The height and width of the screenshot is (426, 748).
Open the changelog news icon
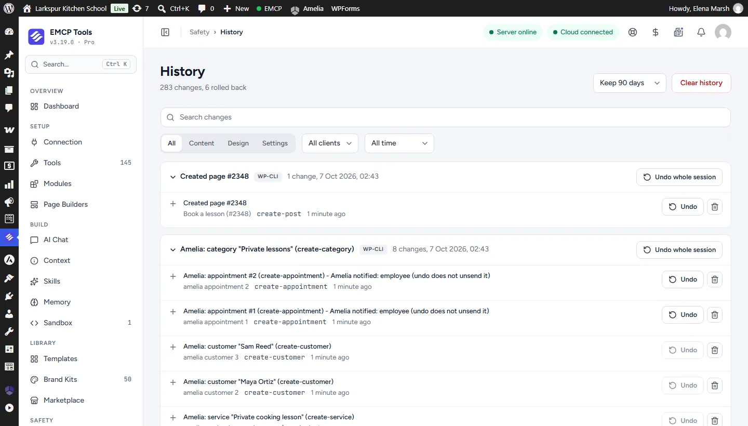[678, 32]
